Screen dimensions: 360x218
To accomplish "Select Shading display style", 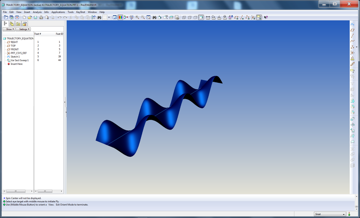I will pyautogui.click(x=201, y=17).
